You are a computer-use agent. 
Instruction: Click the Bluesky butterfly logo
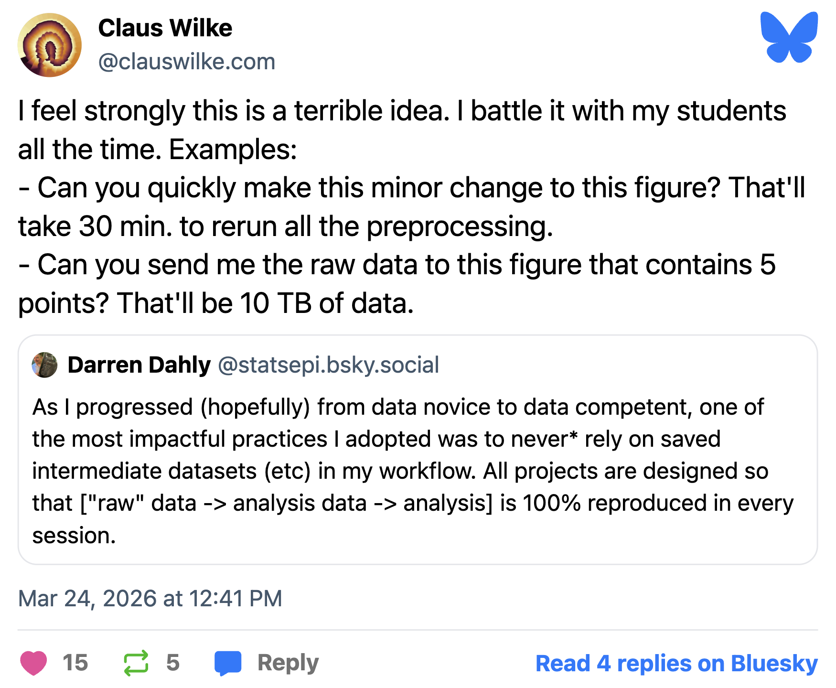(789, 37)
